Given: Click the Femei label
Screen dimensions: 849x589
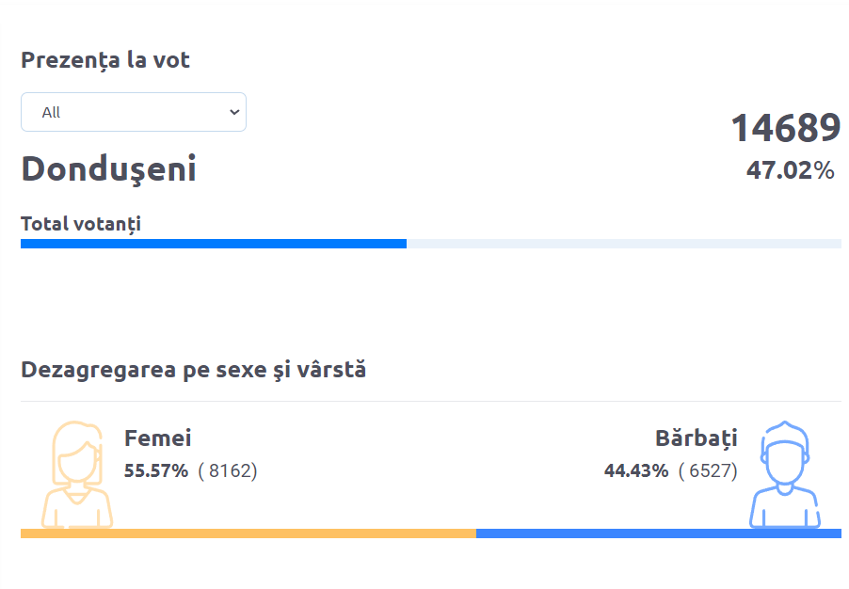Looking at the screenshot, I should tap(157, 438).
